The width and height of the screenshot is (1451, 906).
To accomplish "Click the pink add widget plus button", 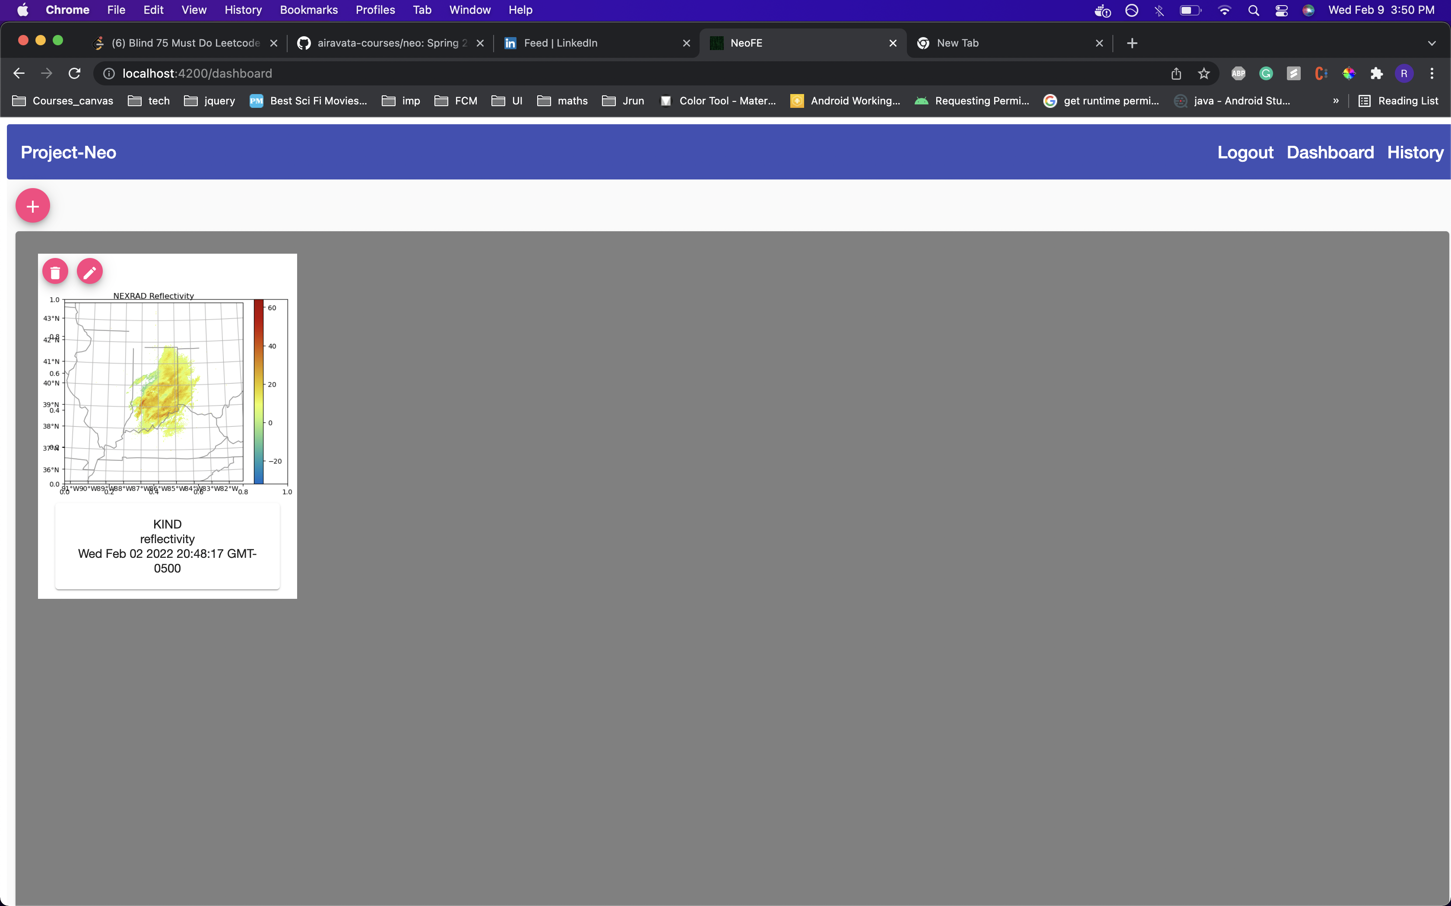I will tap(32, 206).
